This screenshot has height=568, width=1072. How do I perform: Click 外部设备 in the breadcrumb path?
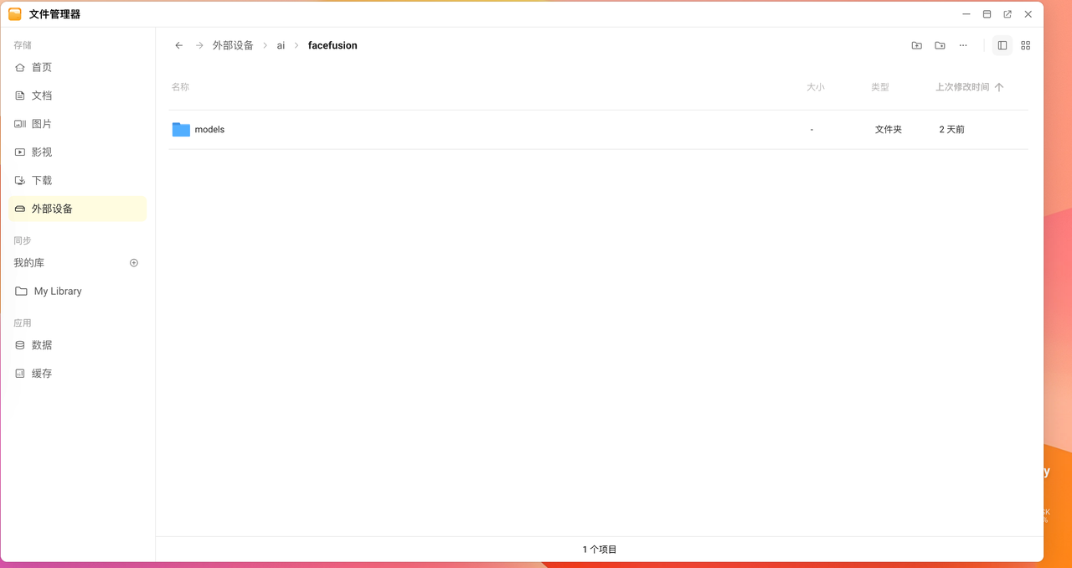pos(233,45)
